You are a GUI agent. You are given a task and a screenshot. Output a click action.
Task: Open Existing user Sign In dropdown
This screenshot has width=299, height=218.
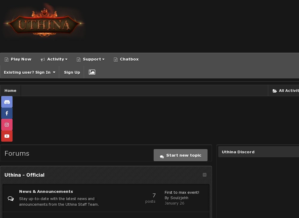click(30, 72)
